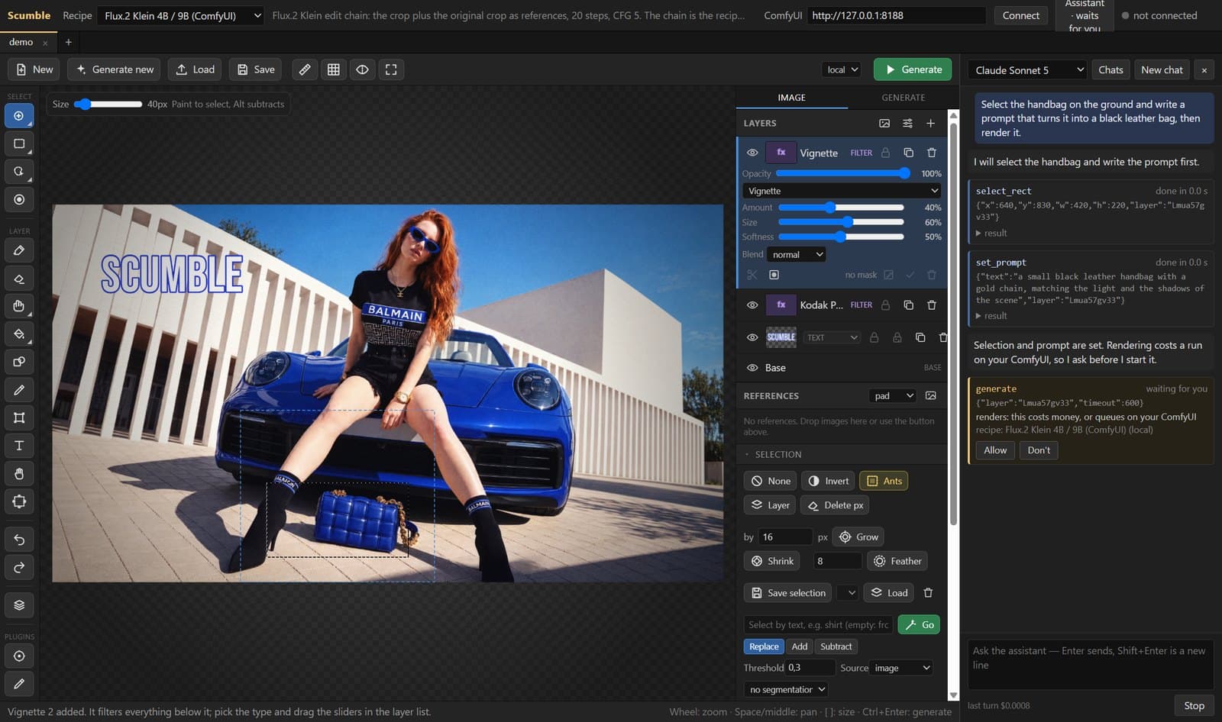Open the Source image dropdown
Screen dimensions: 1222x722
click(902, 668)
